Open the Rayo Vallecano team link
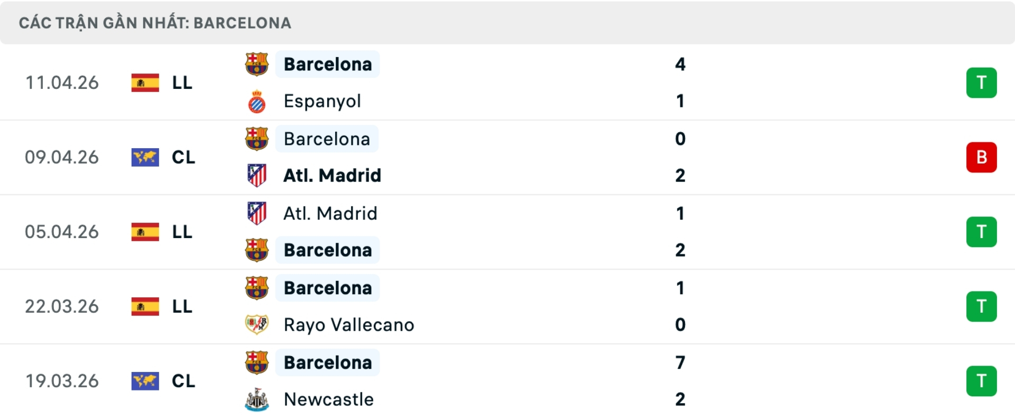This screenshot has height=419, width=1015. (x=348, y=325)
